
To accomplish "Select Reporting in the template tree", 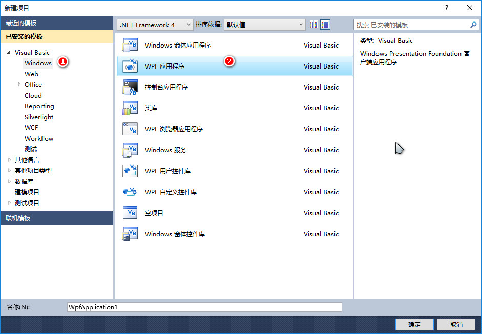I will click(x=39, y=106).
